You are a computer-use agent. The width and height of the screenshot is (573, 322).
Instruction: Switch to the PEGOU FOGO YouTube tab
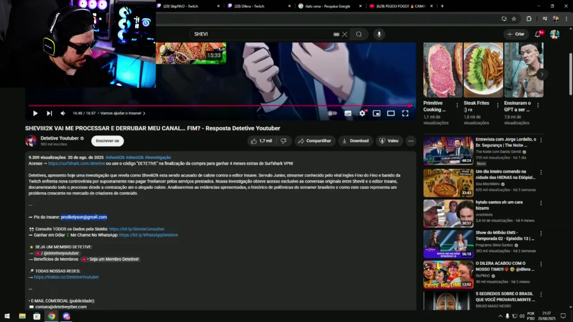pyautogui.click(x=398, y=6)
